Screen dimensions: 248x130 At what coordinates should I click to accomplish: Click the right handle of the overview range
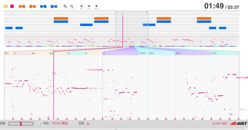[147, 12]
